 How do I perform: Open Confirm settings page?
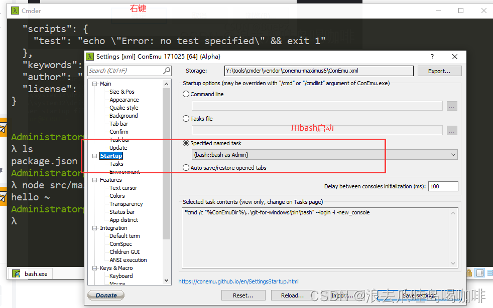pos(119,132)
